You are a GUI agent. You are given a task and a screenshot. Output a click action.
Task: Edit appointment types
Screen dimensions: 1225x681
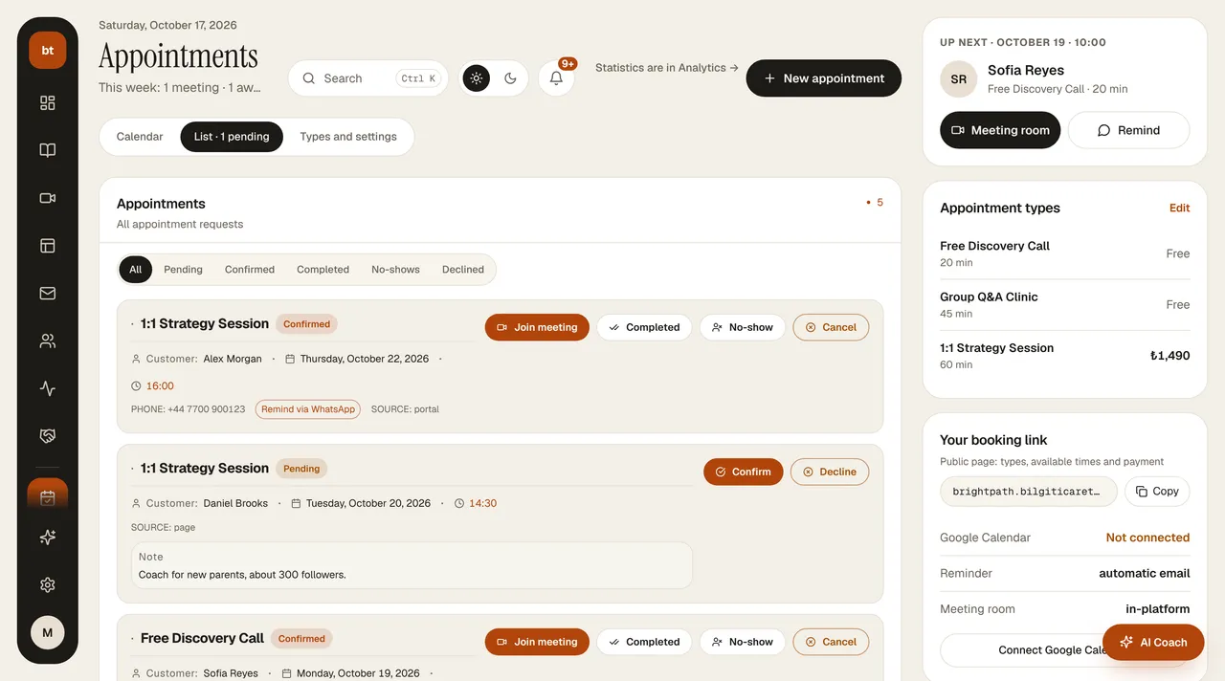[1179, 208]
